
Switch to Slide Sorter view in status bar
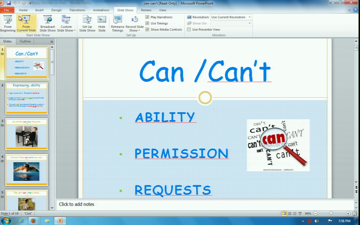[x=289, y=213]
